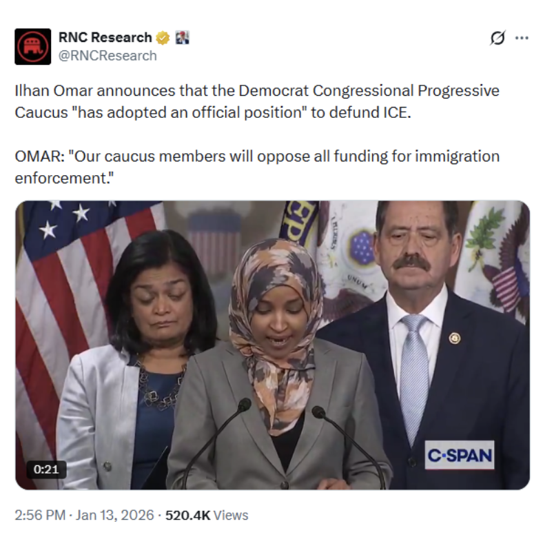Open the three-dot more options menu
554x535 pixels.
pos(522,38)
